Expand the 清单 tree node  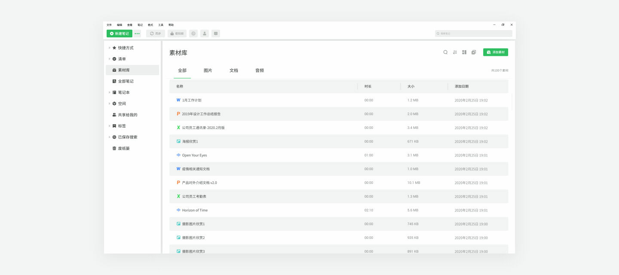(110, 59)
